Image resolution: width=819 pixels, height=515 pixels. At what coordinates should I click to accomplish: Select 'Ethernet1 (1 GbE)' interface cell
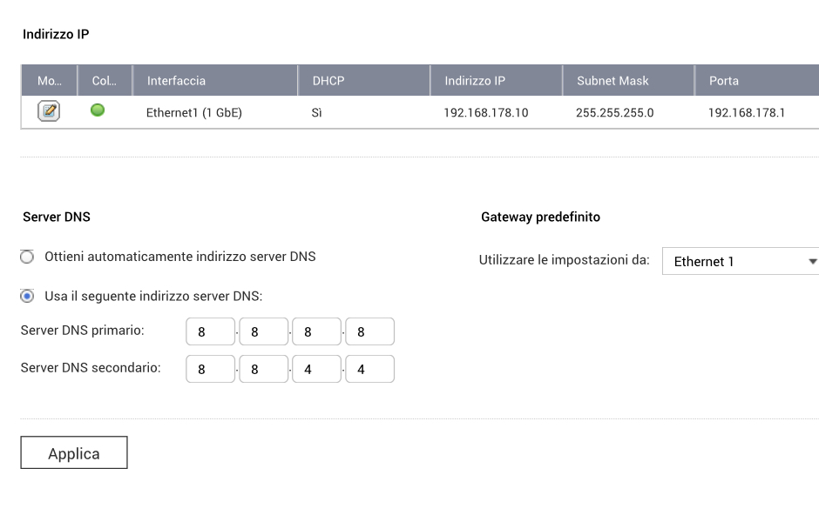[x=193, y=112]
